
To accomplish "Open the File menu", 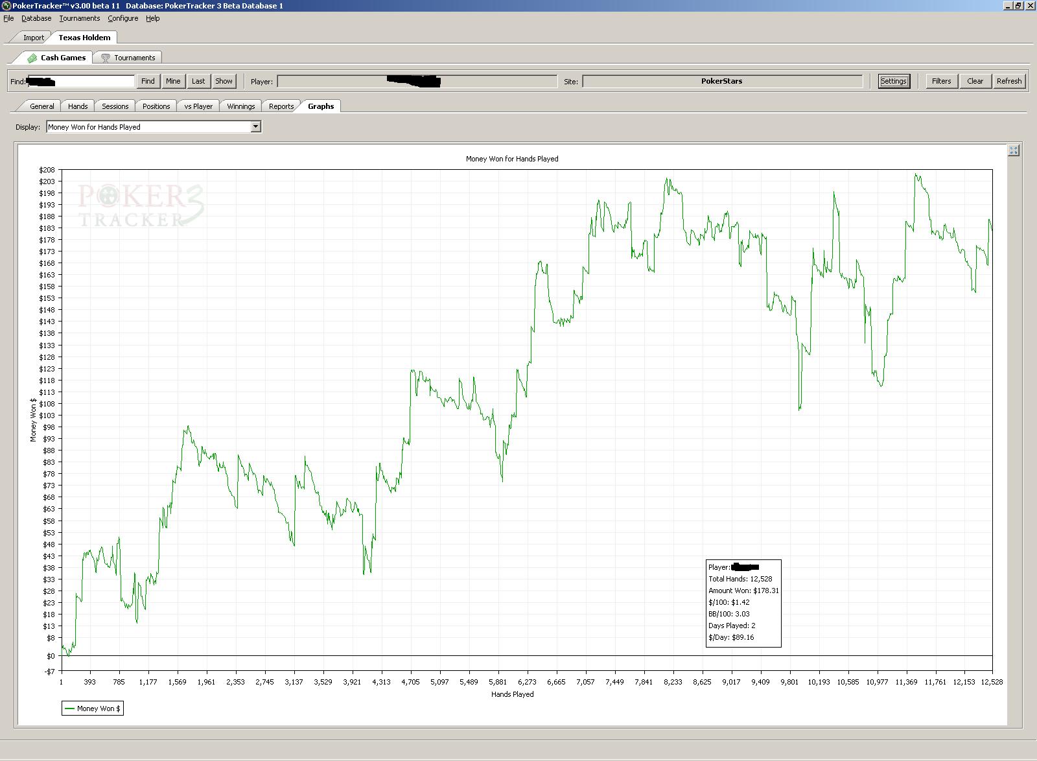I will point(8,18).
